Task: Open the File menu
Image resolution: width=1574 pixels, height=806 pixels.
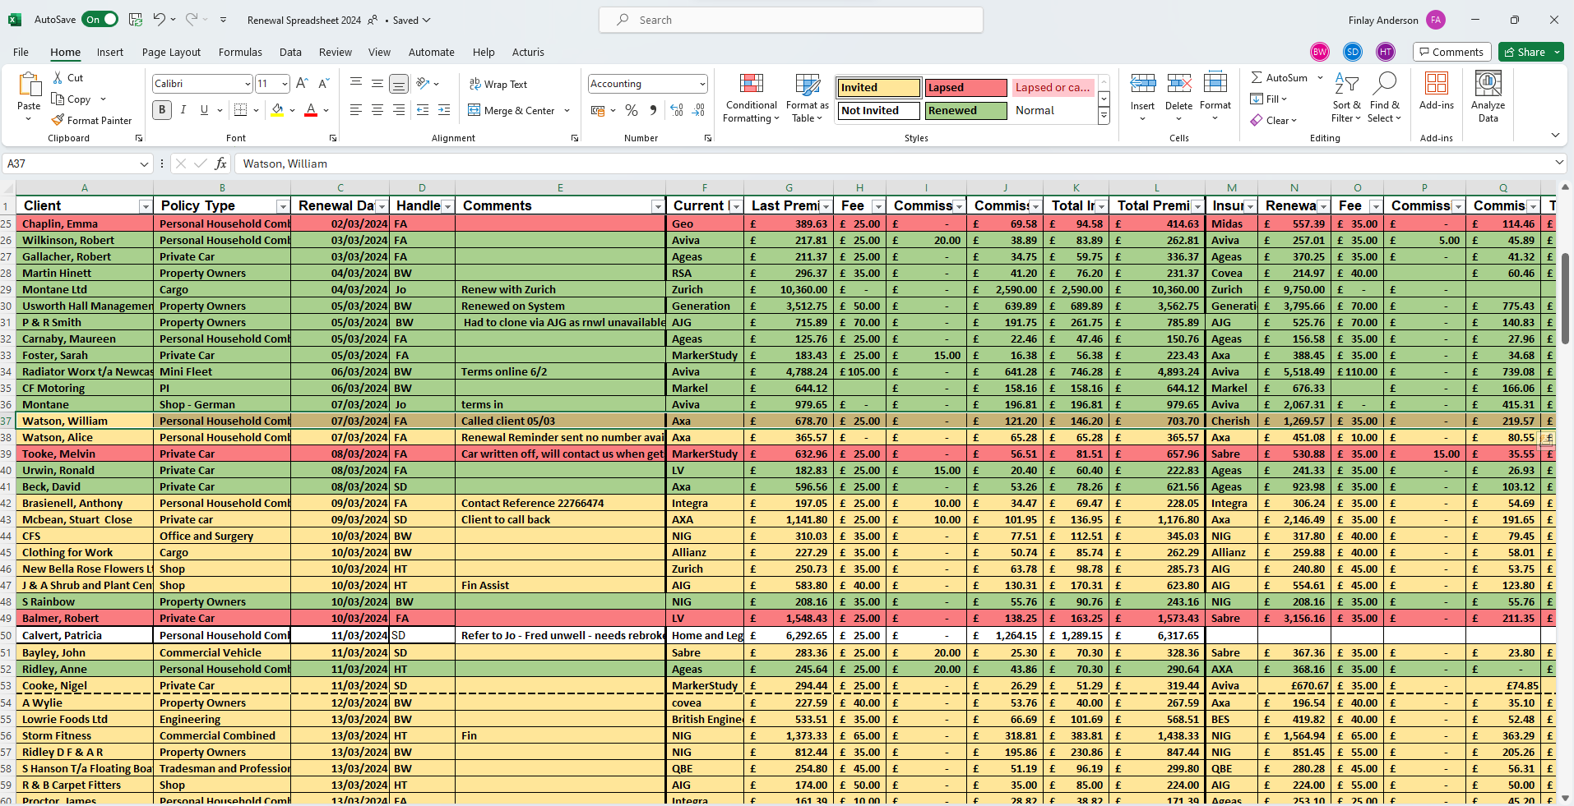Action: (21, 52)
